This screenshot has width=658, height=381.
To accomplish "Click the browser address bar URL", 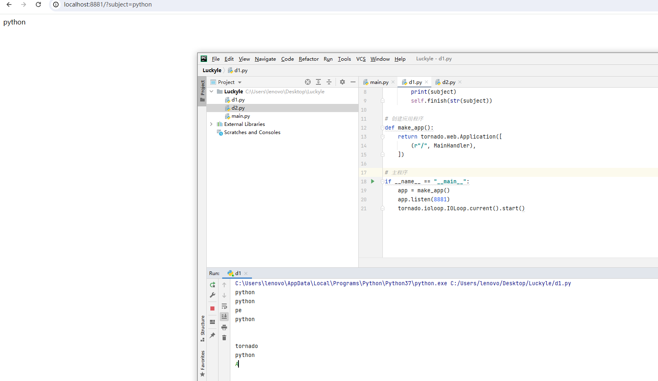I will coord(108,4).
